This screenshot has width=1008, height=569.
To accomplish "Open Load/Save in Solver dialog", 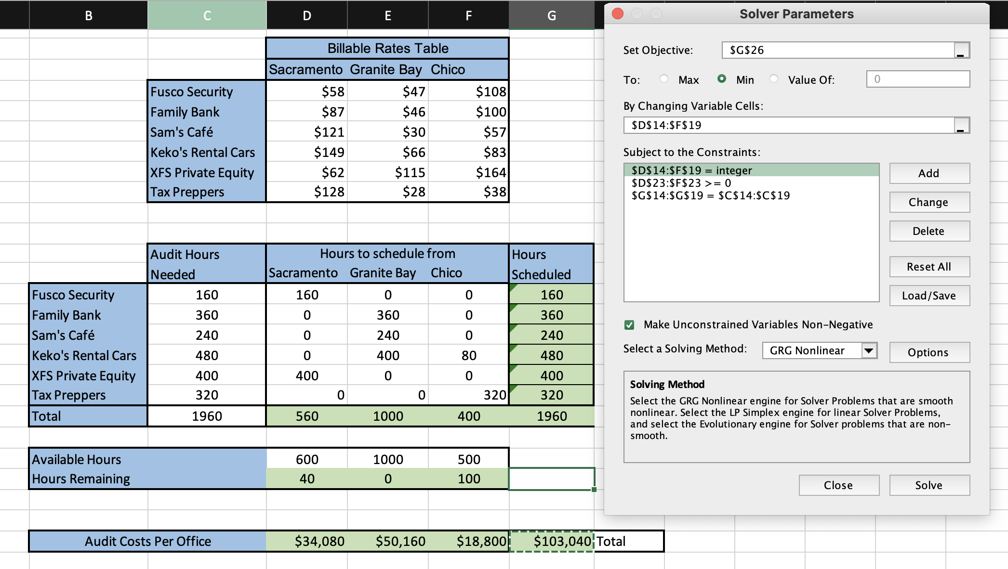I will pyautogui.click(x=929, y=296).
